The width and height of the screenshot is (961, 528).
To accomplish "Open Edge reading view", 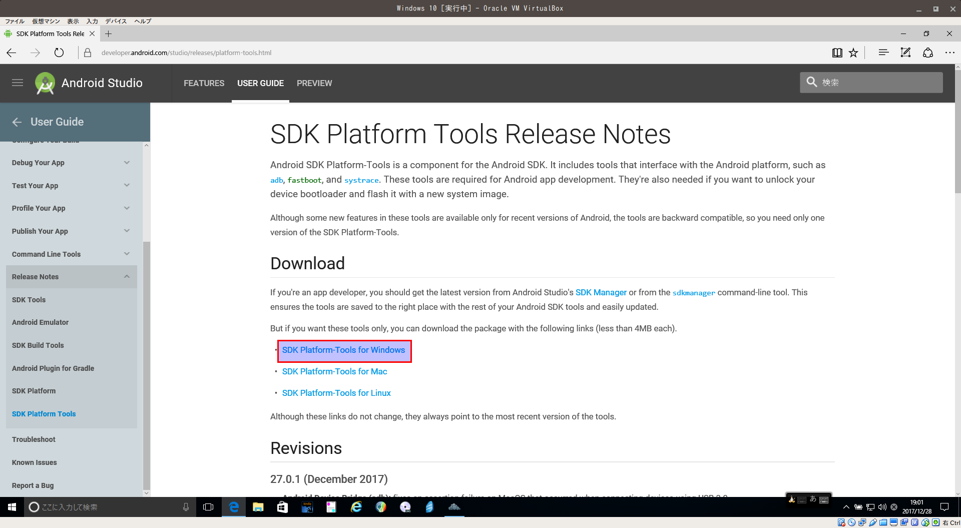I will click(x=837, y=53).
